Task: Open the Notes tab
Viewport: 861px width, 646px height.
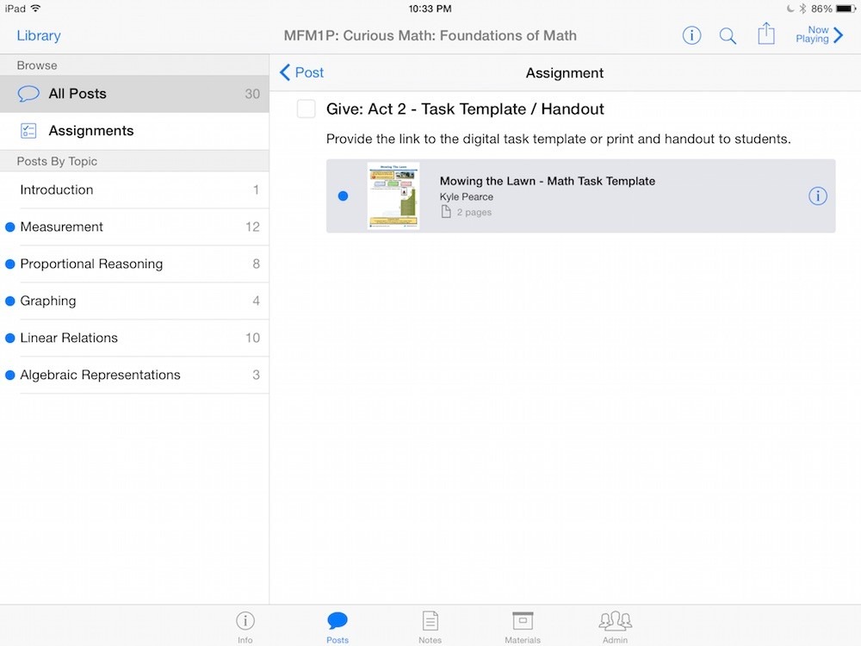Action: click(430, 626)
